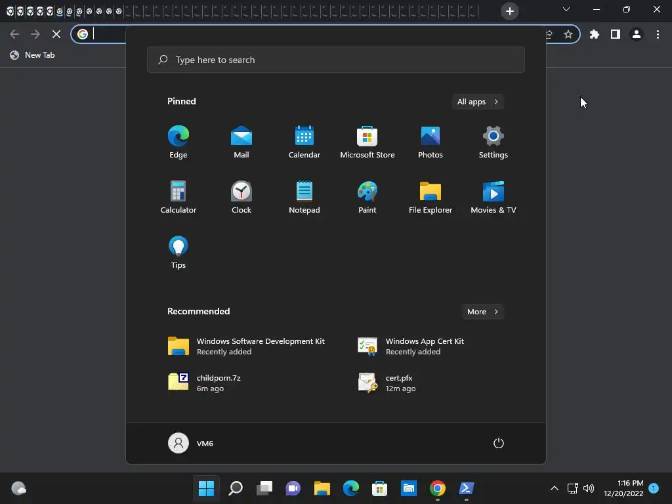Open Edge from the pinned apps

click(178, 142)
